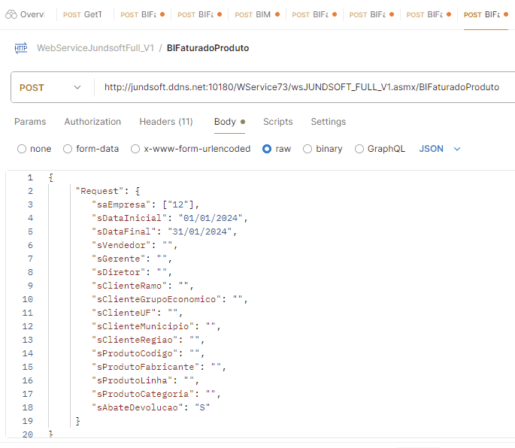Open the Scripts tab
Screen dimensions: 515x448
(277, 122)
